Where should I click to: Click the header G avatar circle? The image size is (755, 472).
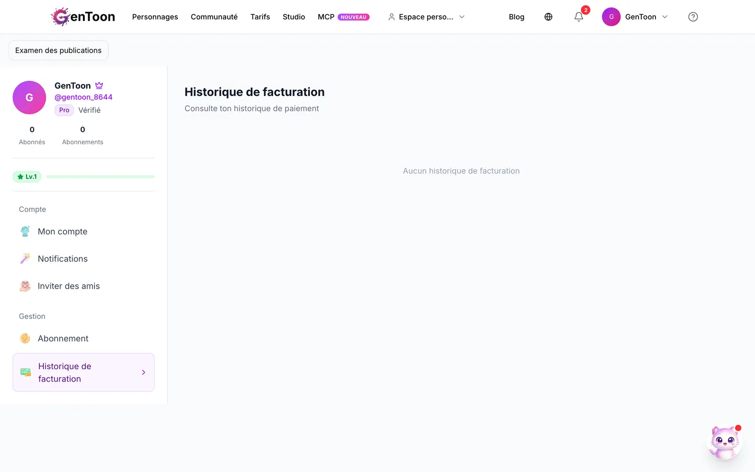coord(611,17)
